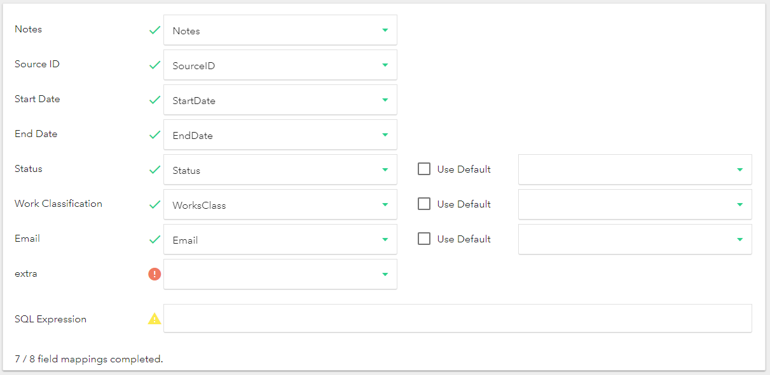Click the green checkmark next to Email
The image size is (770, 375).
[x=155, y=239]
